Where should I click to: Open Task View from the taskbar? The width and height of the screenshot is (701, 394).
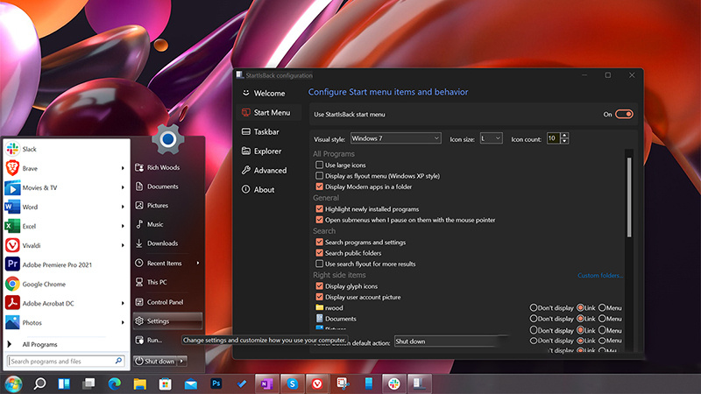click(89, 383)
